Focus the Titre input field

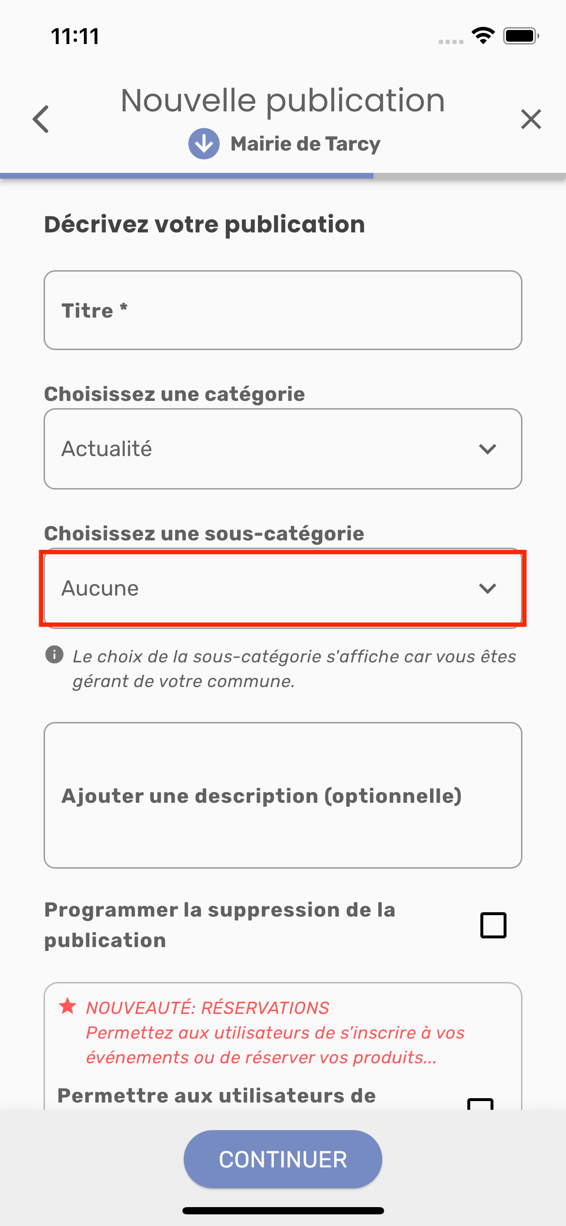tap(283, 310)
